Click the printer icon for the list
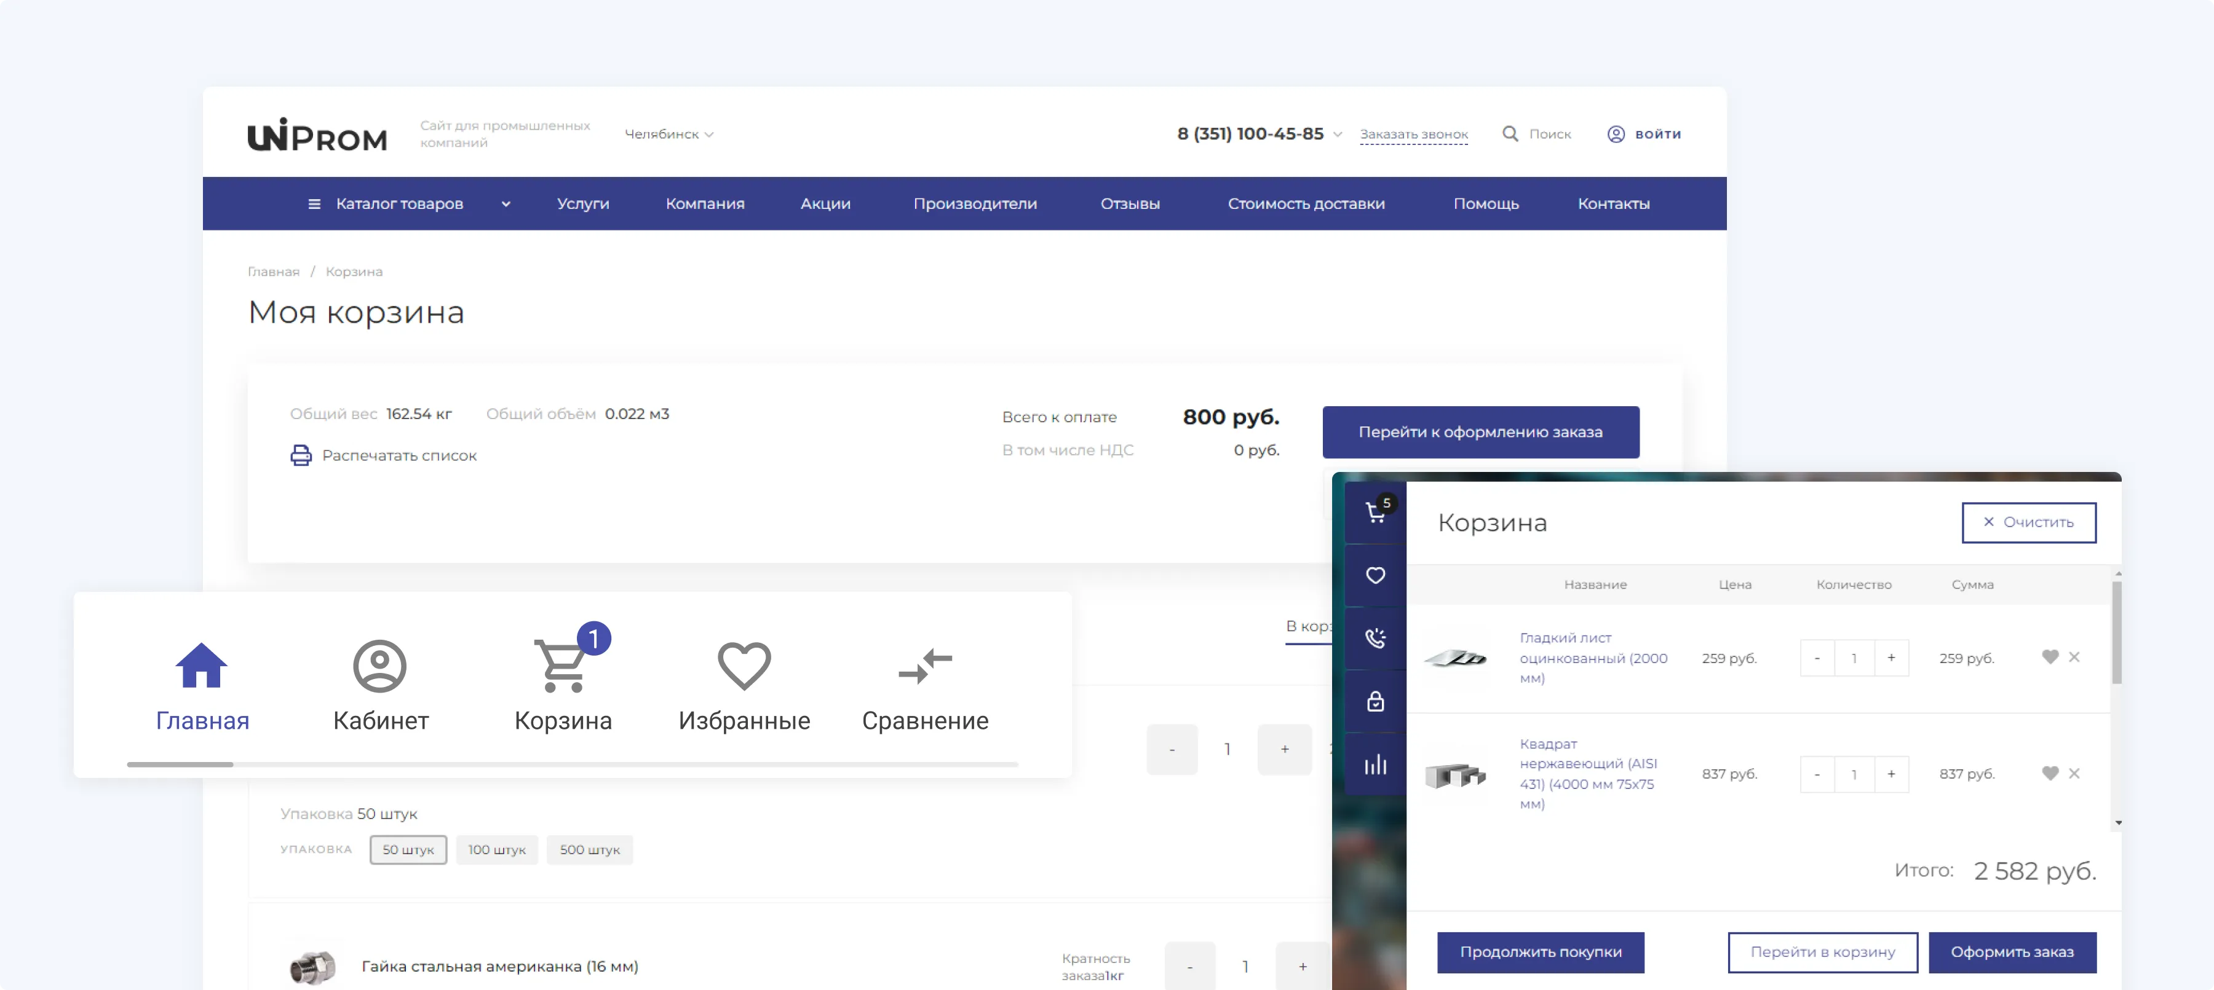 pos(301,455)
